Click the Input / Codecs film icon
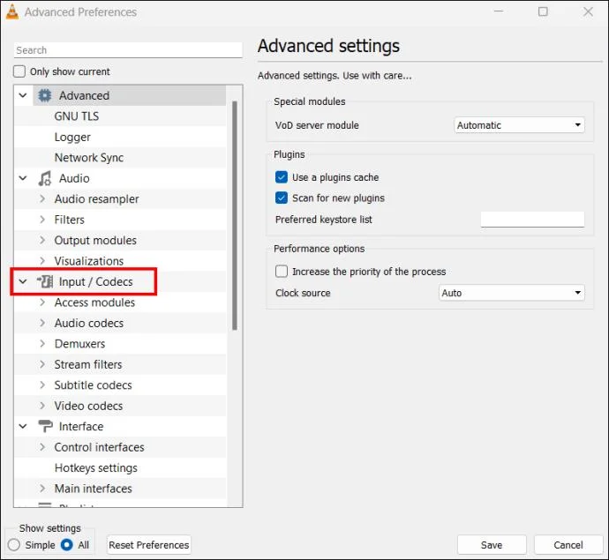Viewport: 609px width, 560px height. [x=45, y=281]
